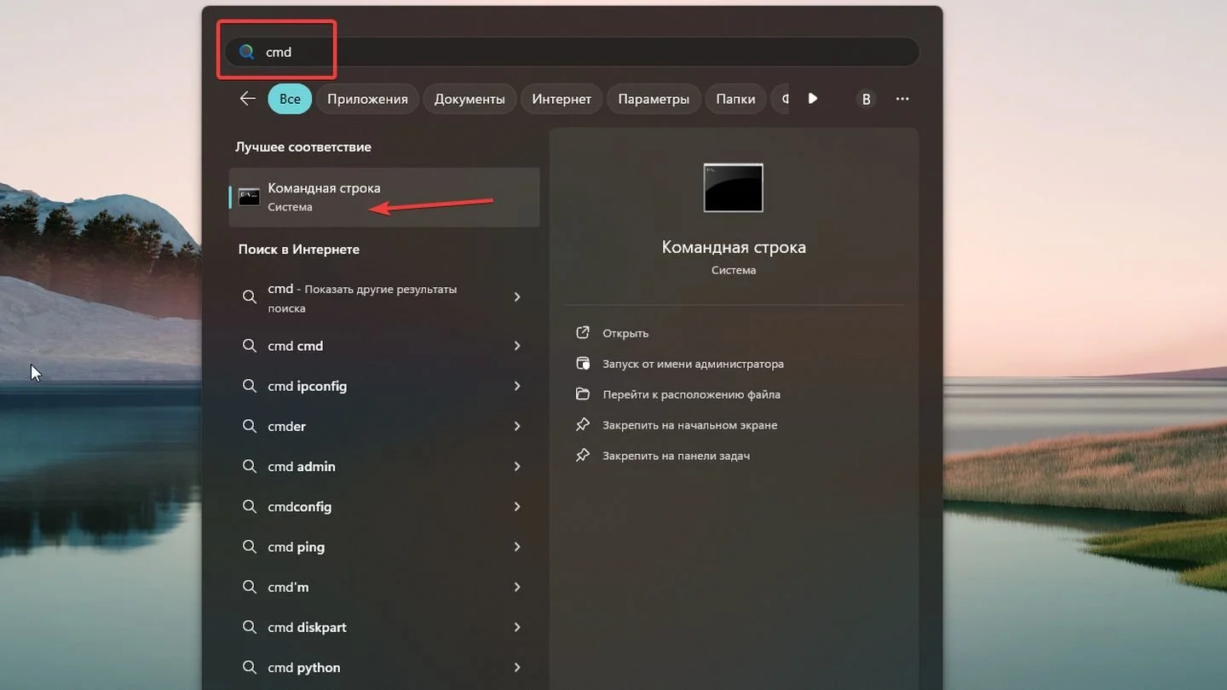Switch to the Параметры filter tab
Screen dimensions: 1227x690
[x=654, y=99]
